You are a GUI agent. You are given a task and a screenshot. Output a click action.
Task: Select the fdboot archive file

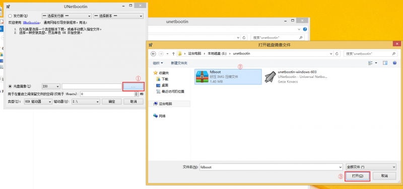point(228,77)
